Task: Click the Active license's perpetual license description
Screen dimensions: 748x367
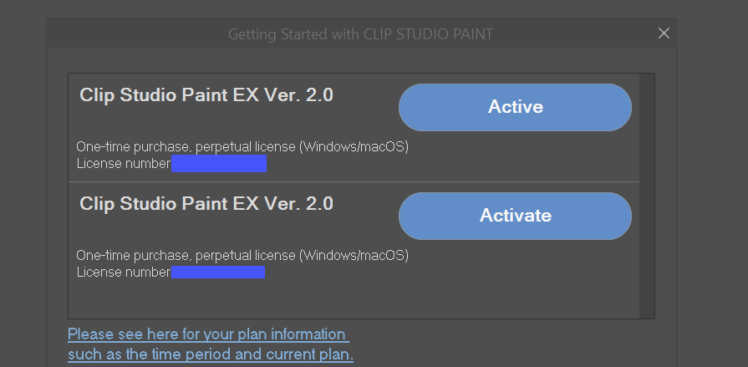Action: coord(242,147)
